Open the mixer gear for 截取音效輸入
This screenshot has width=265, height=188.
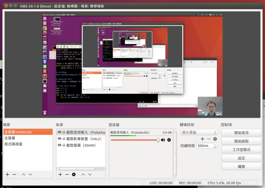(169, 140)
